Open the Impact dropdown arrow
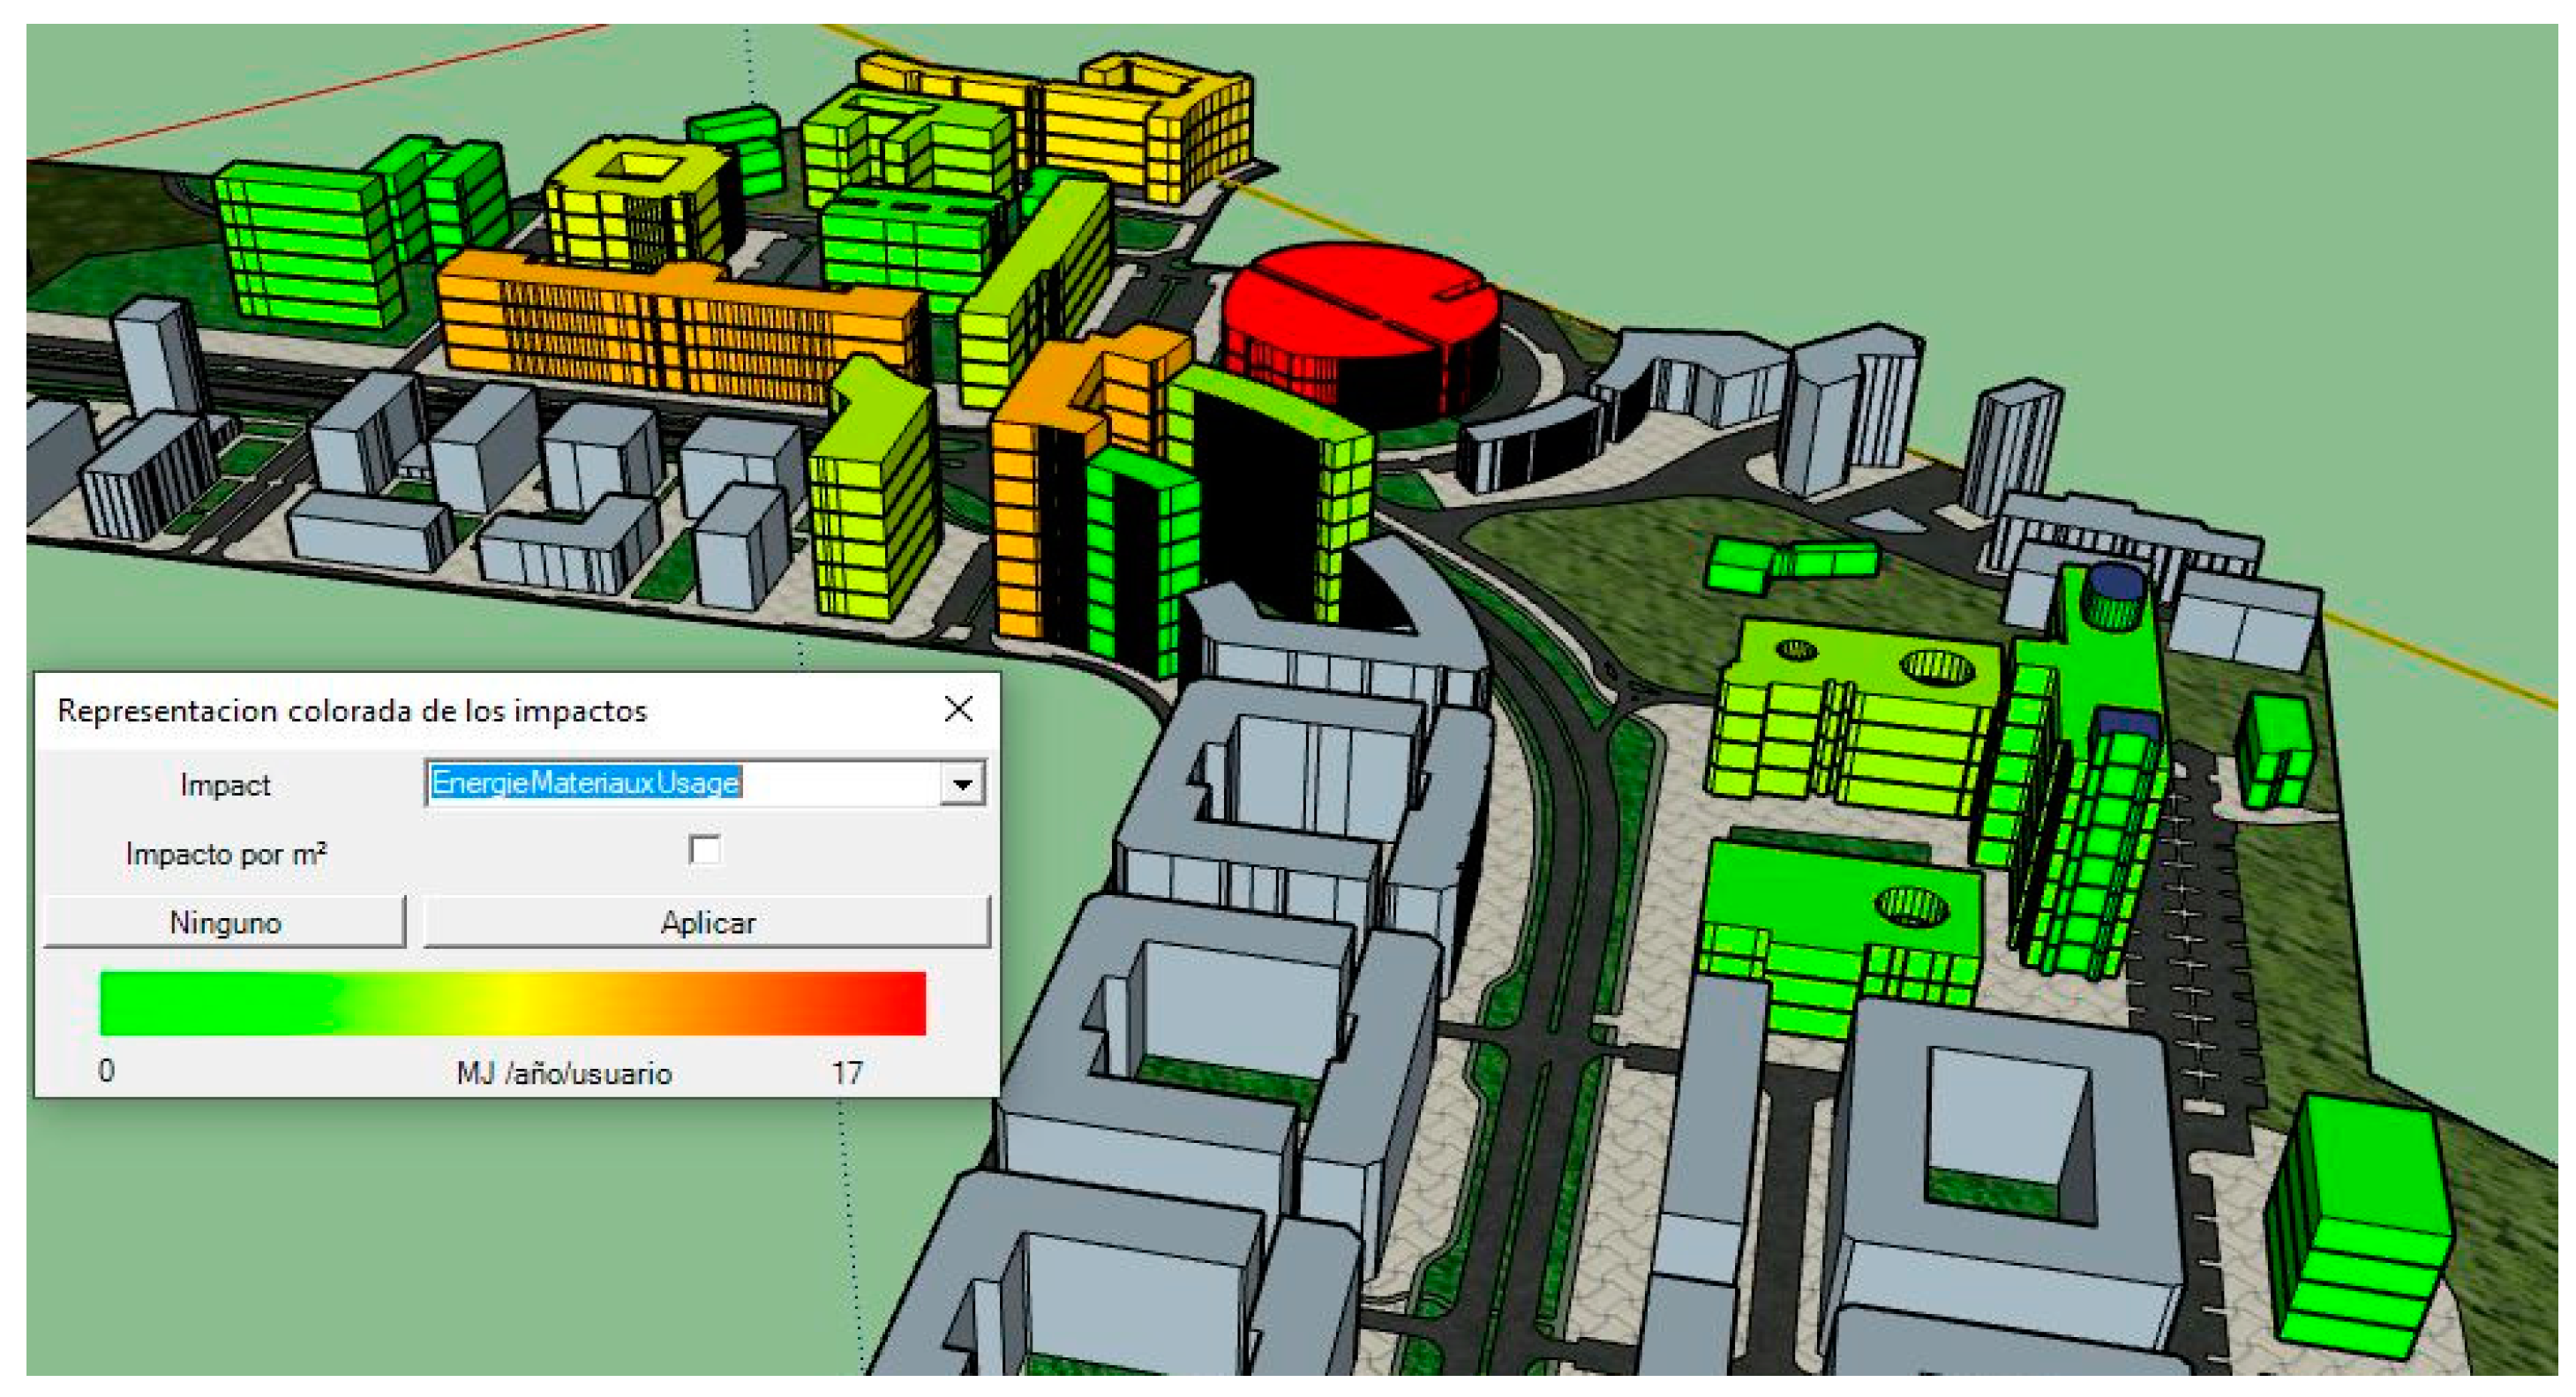The image size is (2576, 1397). tap(962, 784)
